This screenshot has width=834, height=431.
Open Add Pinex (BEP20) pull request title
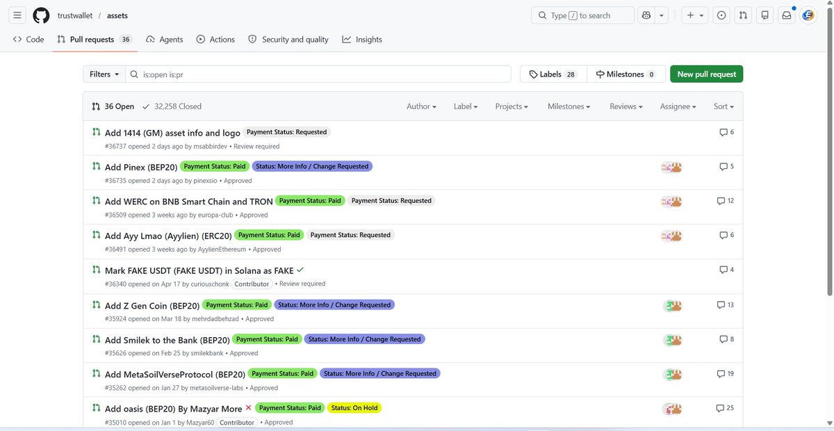141,167
